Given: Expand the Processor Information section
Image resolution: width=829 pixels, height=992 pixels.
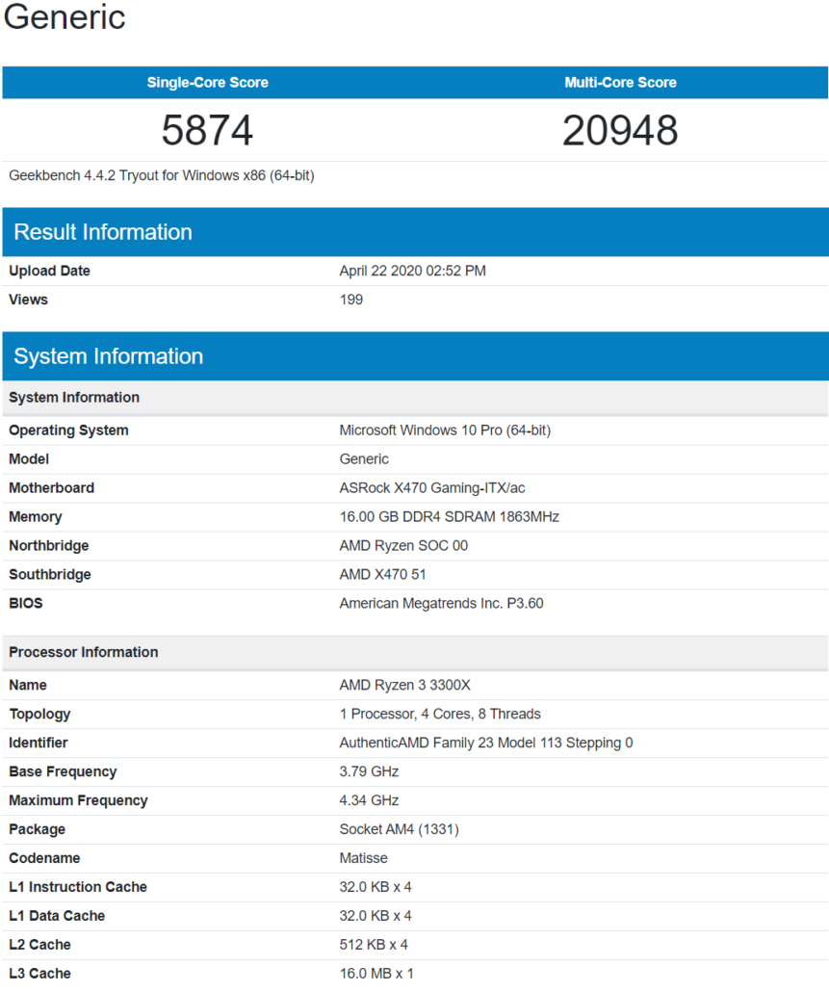Looking at the screenshot, I should (83, 652).
